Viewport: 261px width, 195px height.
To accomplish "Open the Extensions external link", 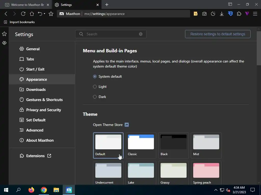I will click(35, 156).
